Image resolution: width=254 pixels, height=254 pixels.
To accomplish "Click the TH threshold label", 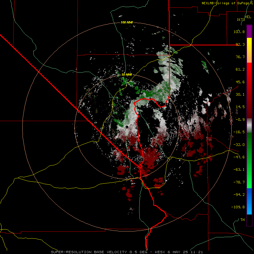I will tap(242, 220).
